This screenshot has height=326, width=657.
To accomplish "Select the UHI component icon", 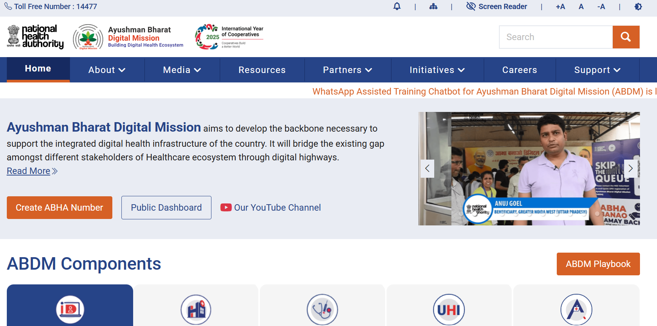I will coord(449,309).
